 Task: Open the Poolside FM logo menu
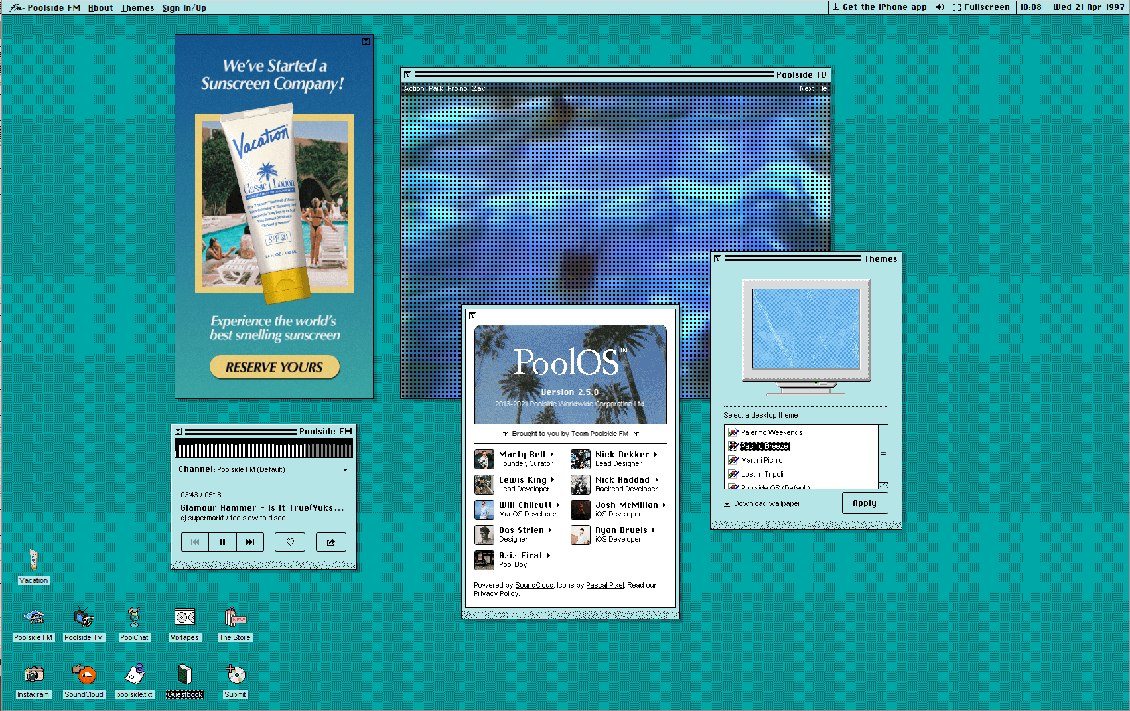[x=44, y=7]
